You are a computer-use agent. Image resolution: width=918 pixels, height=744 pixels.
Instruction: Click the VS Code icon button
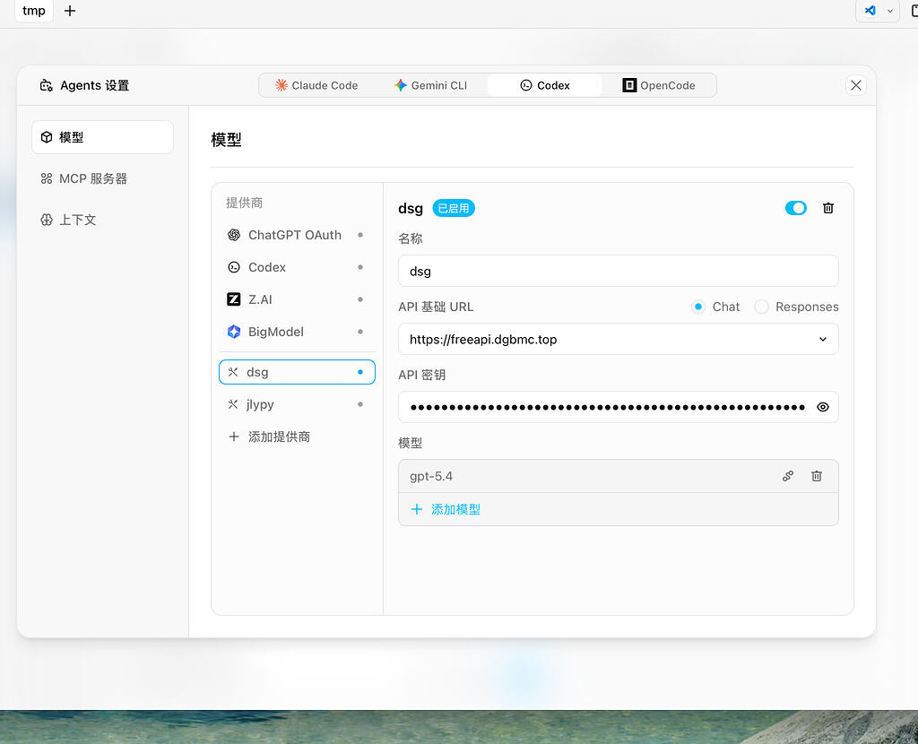870,11
